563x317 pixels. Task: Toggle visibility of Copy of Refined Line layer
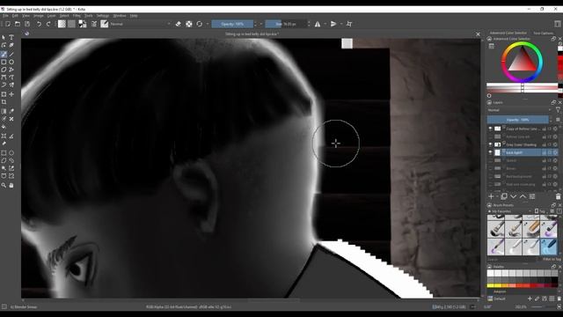click(490, 129)
